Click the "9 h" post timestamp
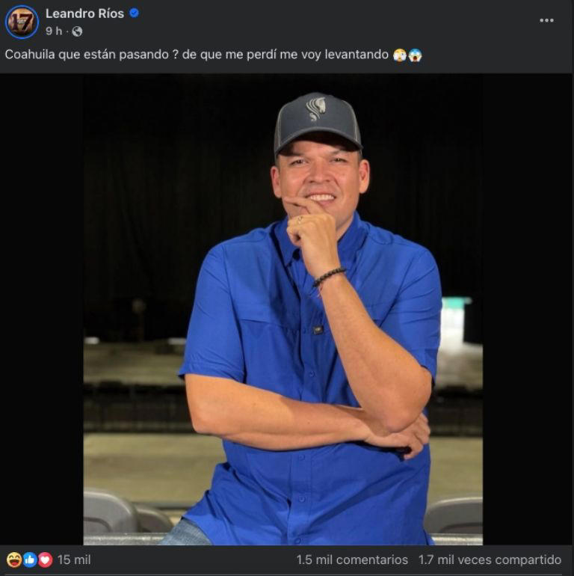 54,31
